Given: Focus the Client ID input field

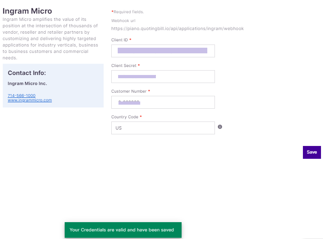Looking at the screenshot, I should 163,51.
